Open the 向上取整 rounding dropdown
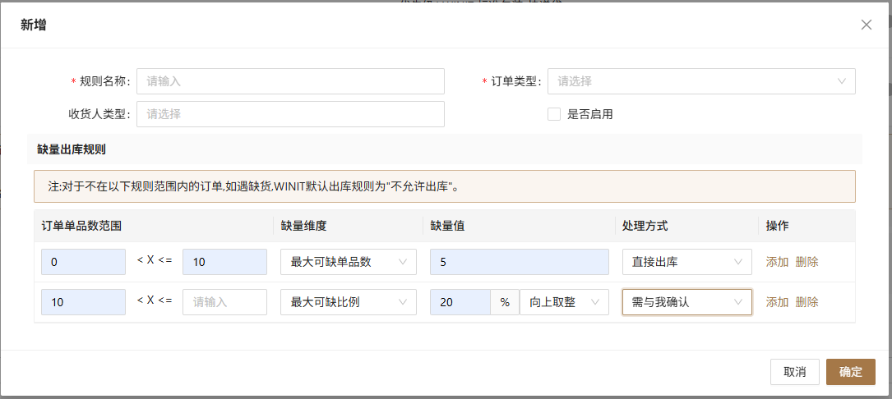Screen dimensions: 892x399 (564, 302)
